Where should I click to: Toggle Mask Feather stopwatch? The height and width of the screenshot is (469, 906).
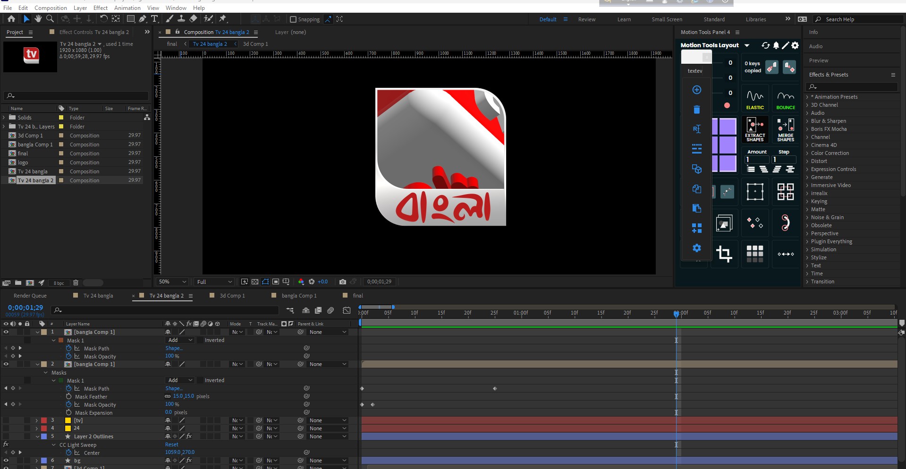tap(69, 397)
